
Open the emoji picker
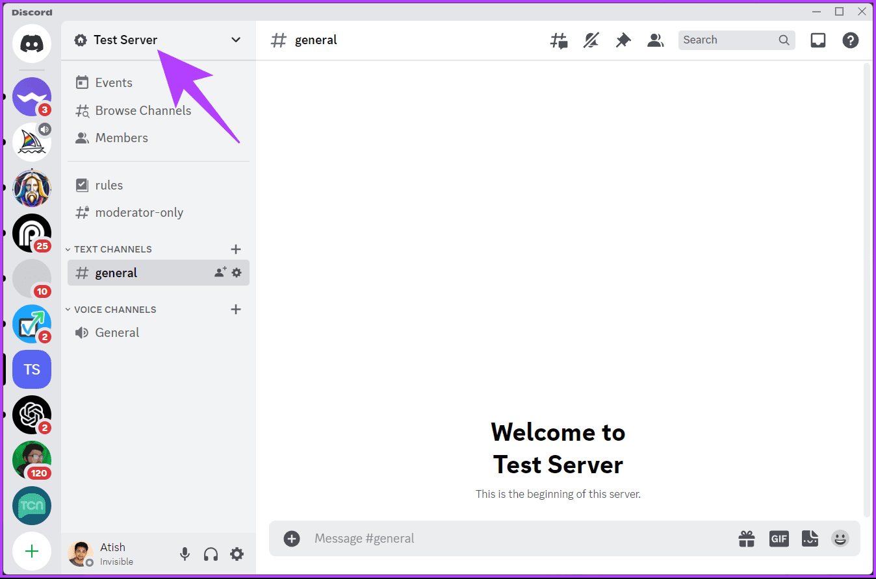(x=840, y=538)
